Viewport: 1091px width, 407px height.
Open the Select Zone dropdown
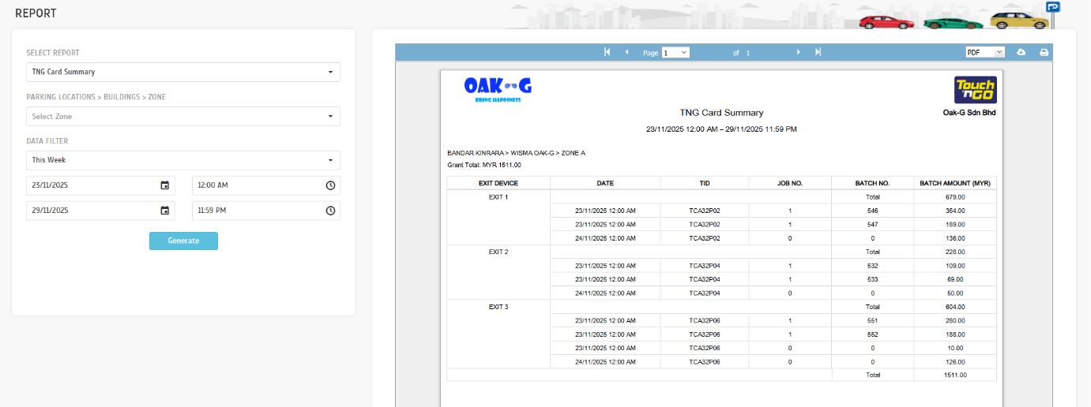pyautogui.click(x=183, y=116)
